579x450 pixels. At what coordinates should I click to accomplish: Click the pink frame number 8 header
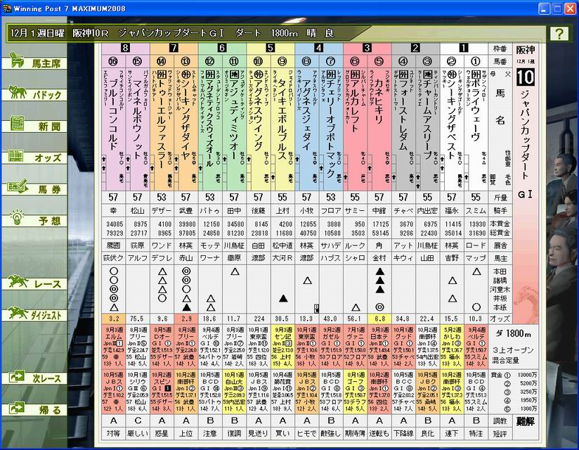click(125, 48)
